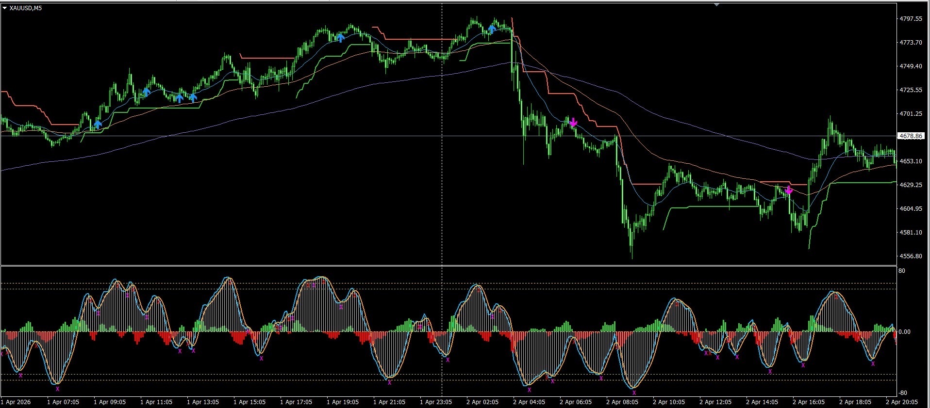The width and height of the screenshot is (930, 408).
Task: Click the 4797.55 price scale label
Action: coord(911,18)
